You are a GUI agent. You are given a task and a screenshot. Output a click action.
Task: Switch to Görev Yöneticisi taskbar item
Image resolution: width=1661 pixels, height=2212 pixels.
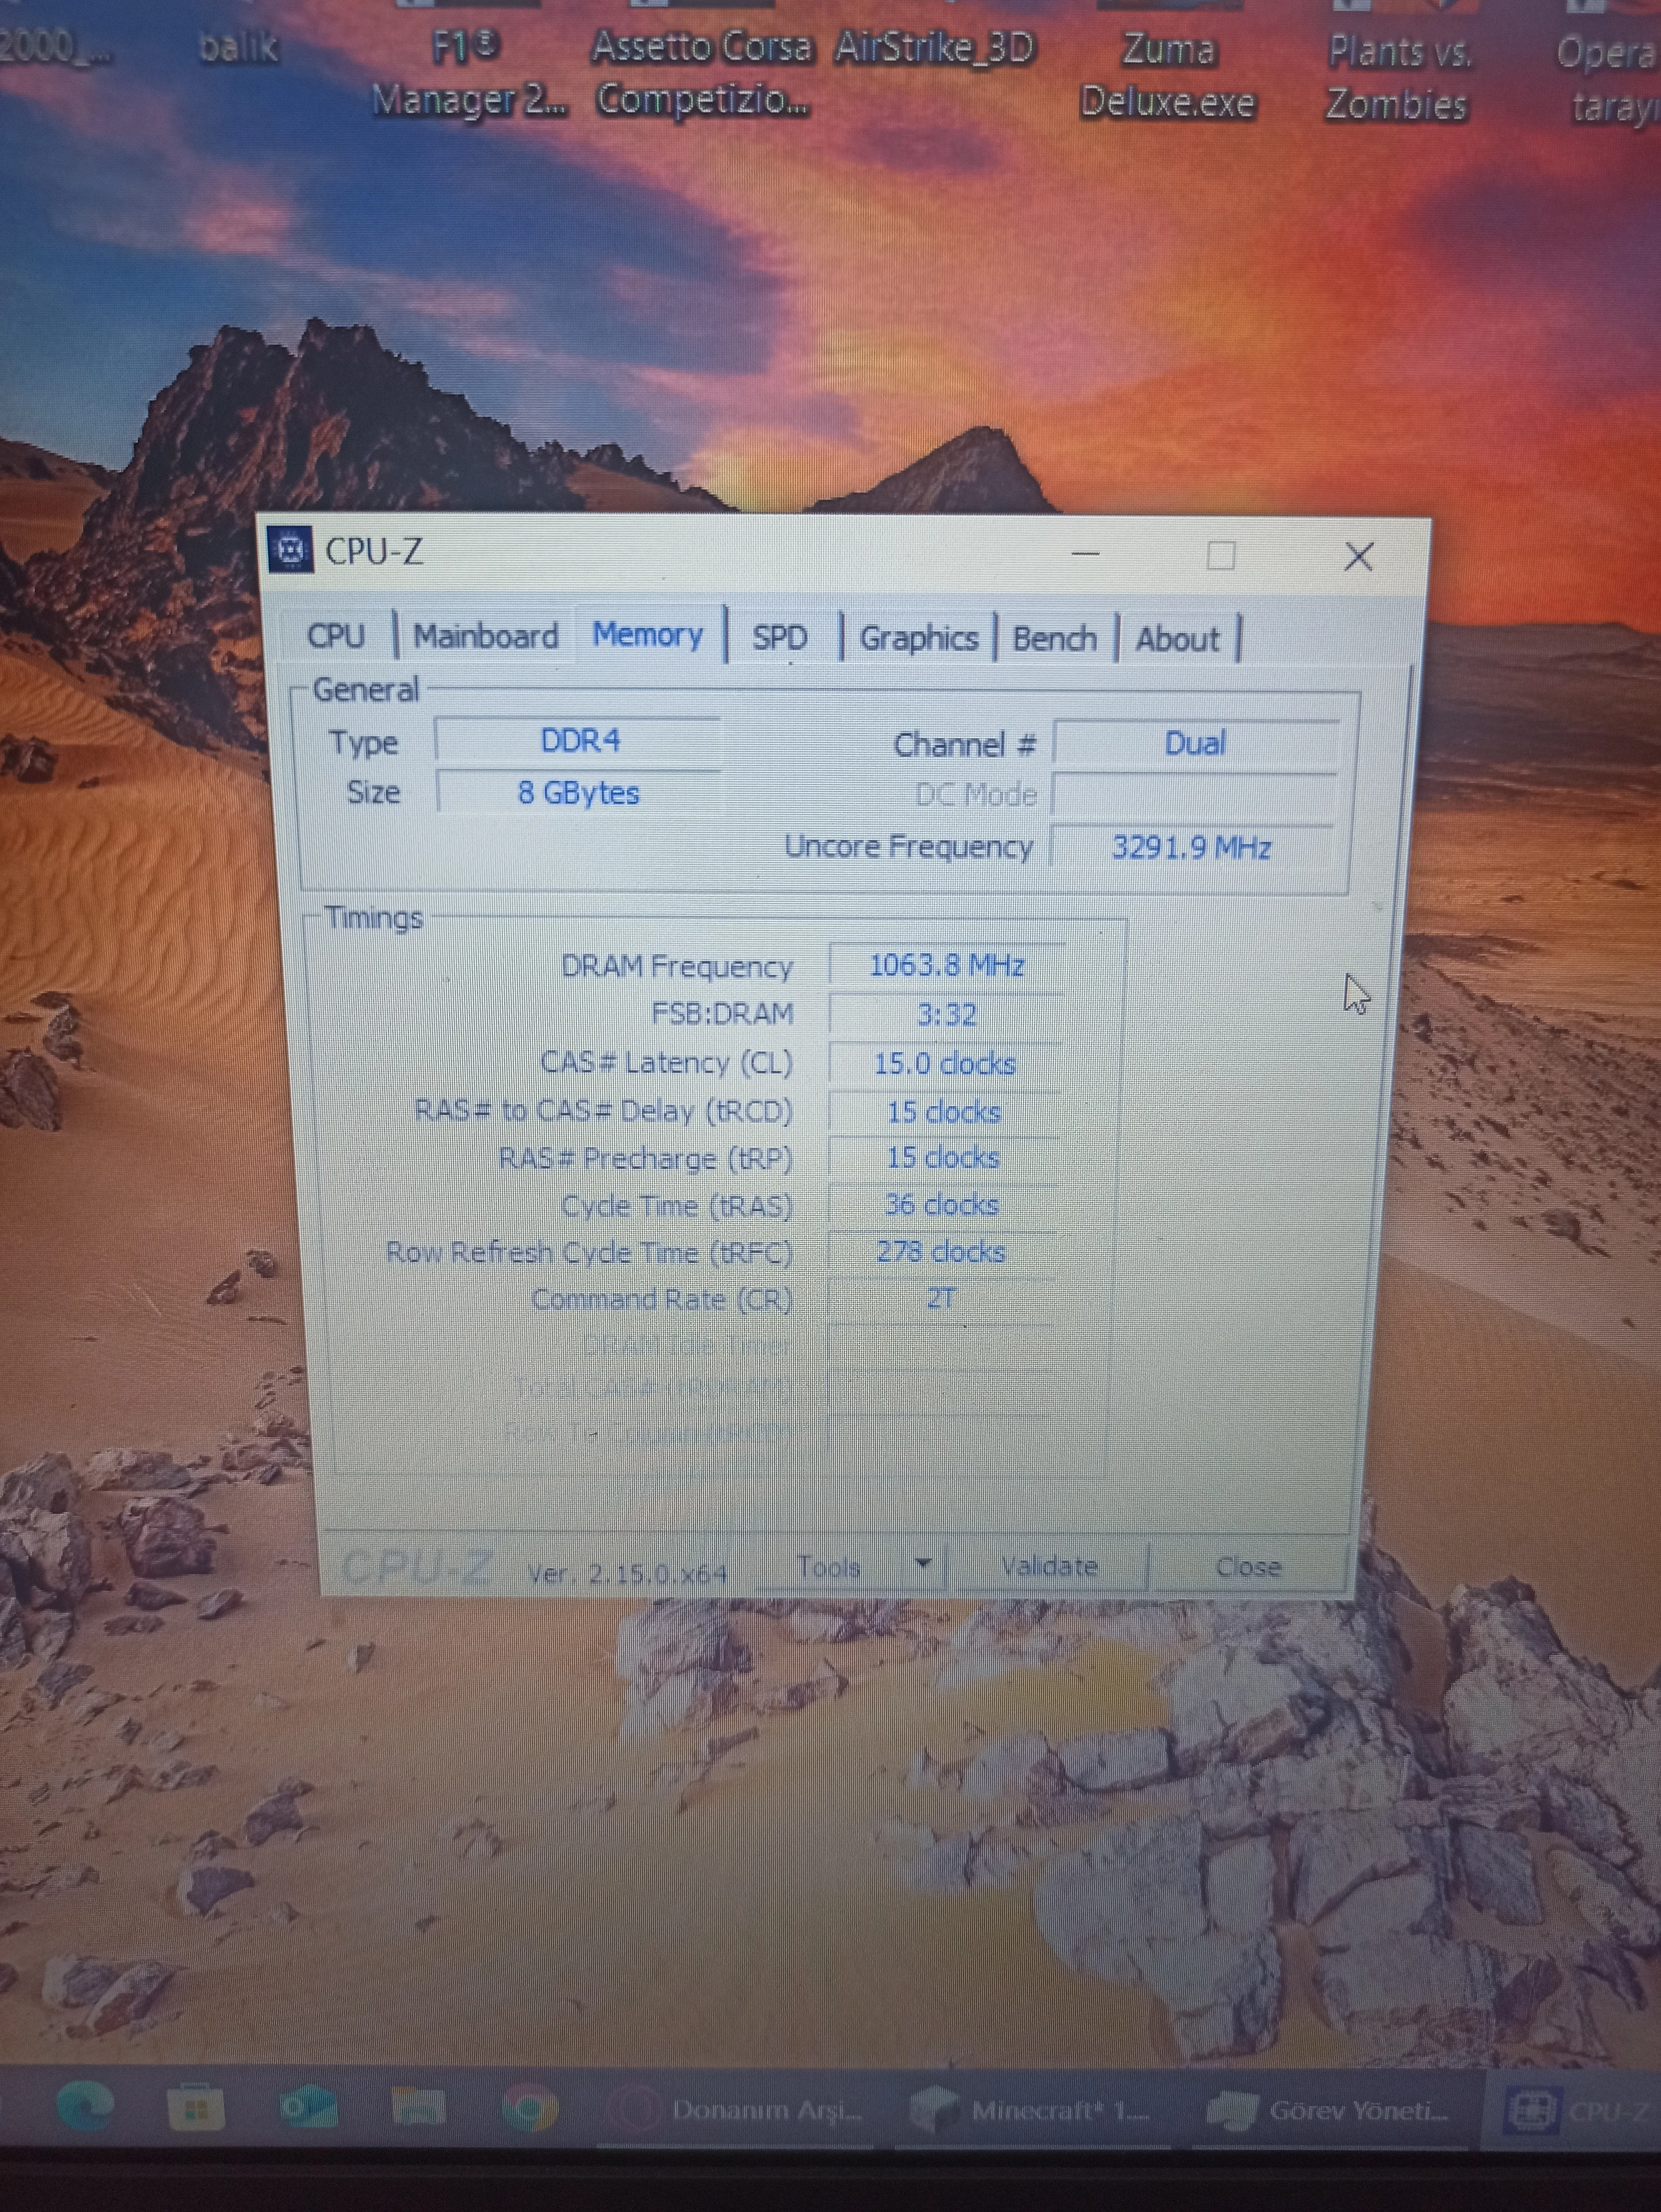coord(1330,2110)
